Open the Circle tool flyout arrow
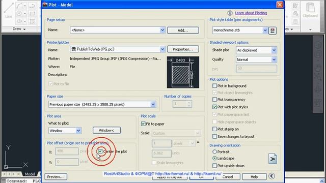Viewport: 326px width, 183px height. [x=25, y=14]
